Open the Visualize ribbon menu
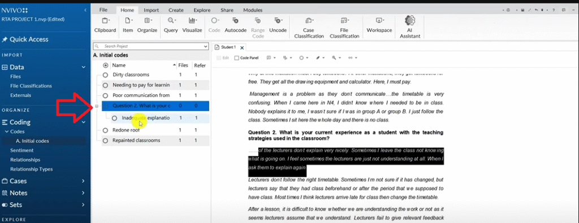The height and width of the screenshot is (223, 579). (192, 25)
